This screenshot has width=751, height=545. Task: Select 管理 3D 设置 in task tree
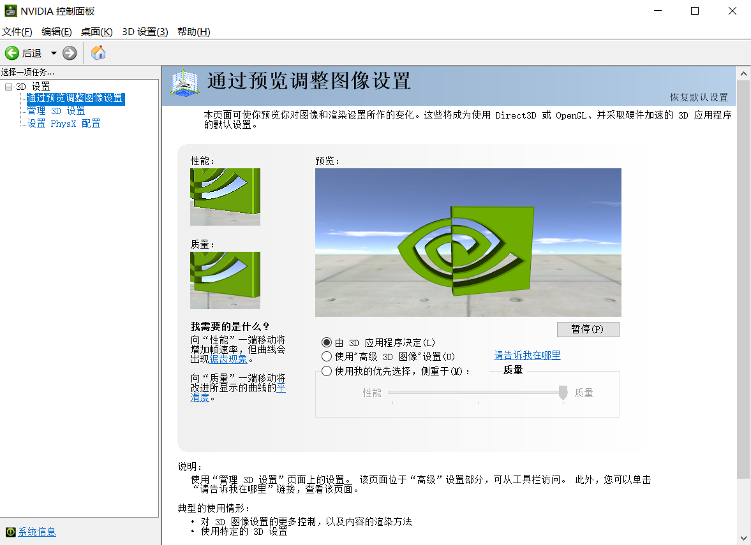point(56,110)
